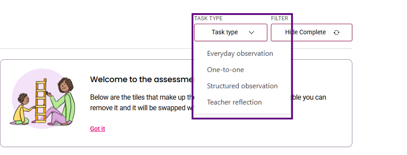407x155 pixels.
Task: Click the Welcome to the assessment heading
Action: pos(142,80)
